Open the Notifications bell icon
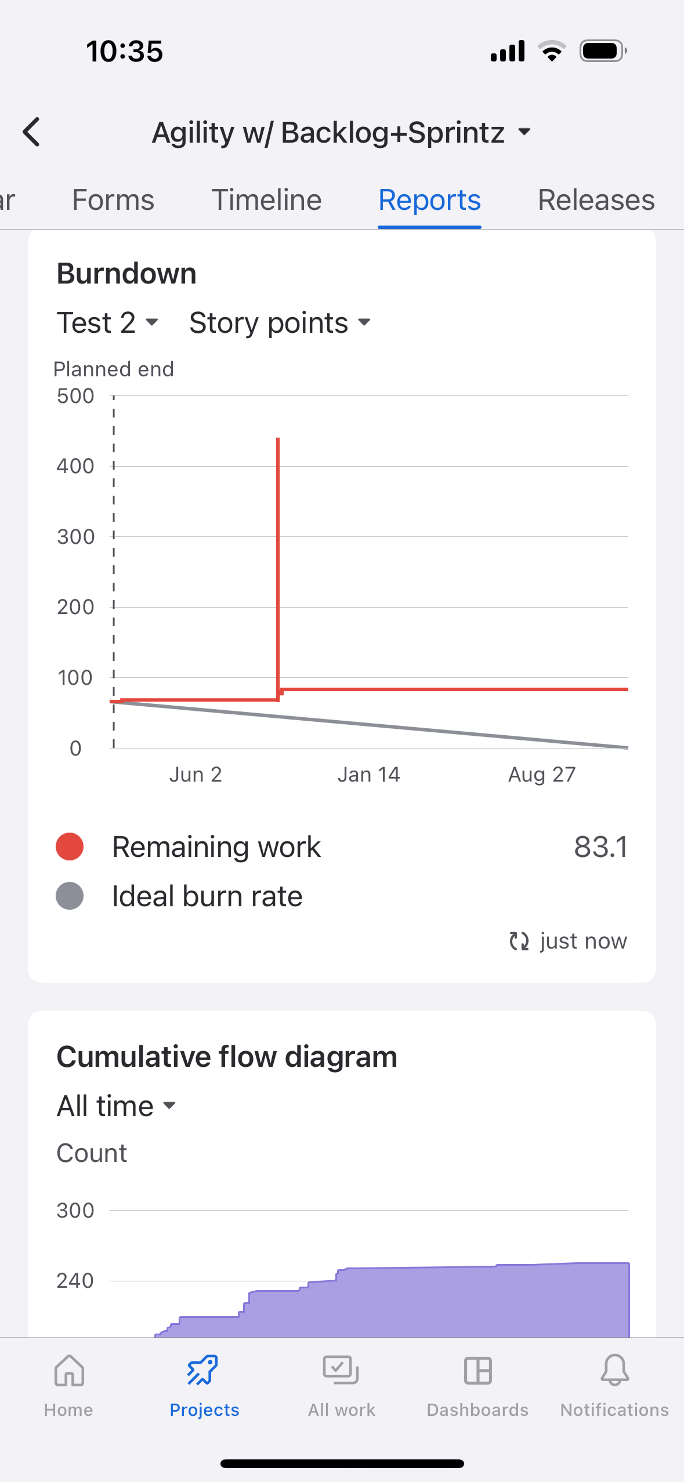Viewport: 684px width, 1482px height. (614, 1371)
